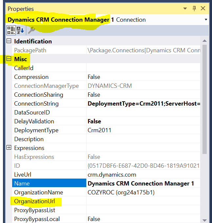The image size is (212, 223).
Task: Open the object selector dropdown
Action: tap(206, 20)
